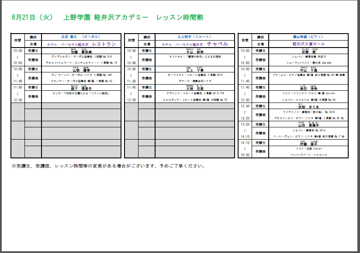
Task: Click the start time "11:50"
Action: [x=17, y=87]
